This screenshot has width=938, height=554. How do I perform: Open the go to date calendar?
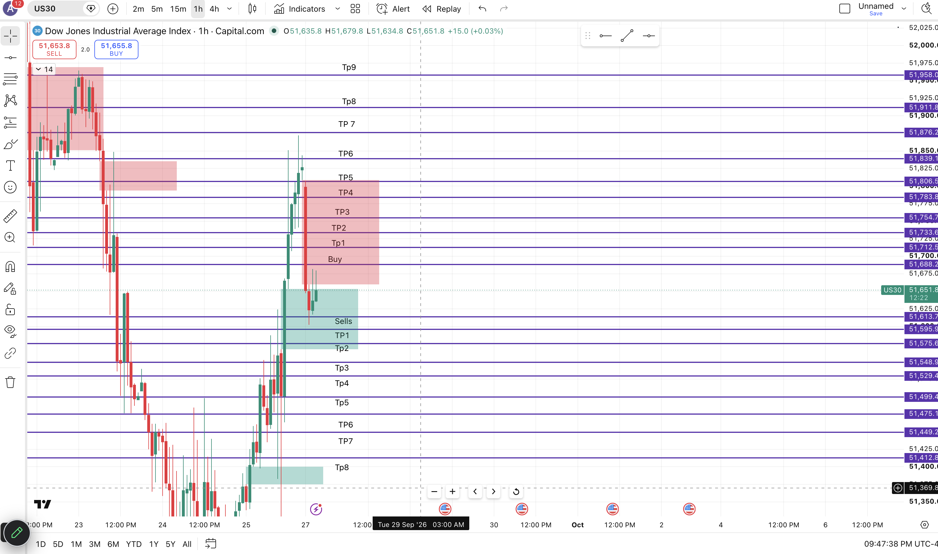click(x=211, y=544)
